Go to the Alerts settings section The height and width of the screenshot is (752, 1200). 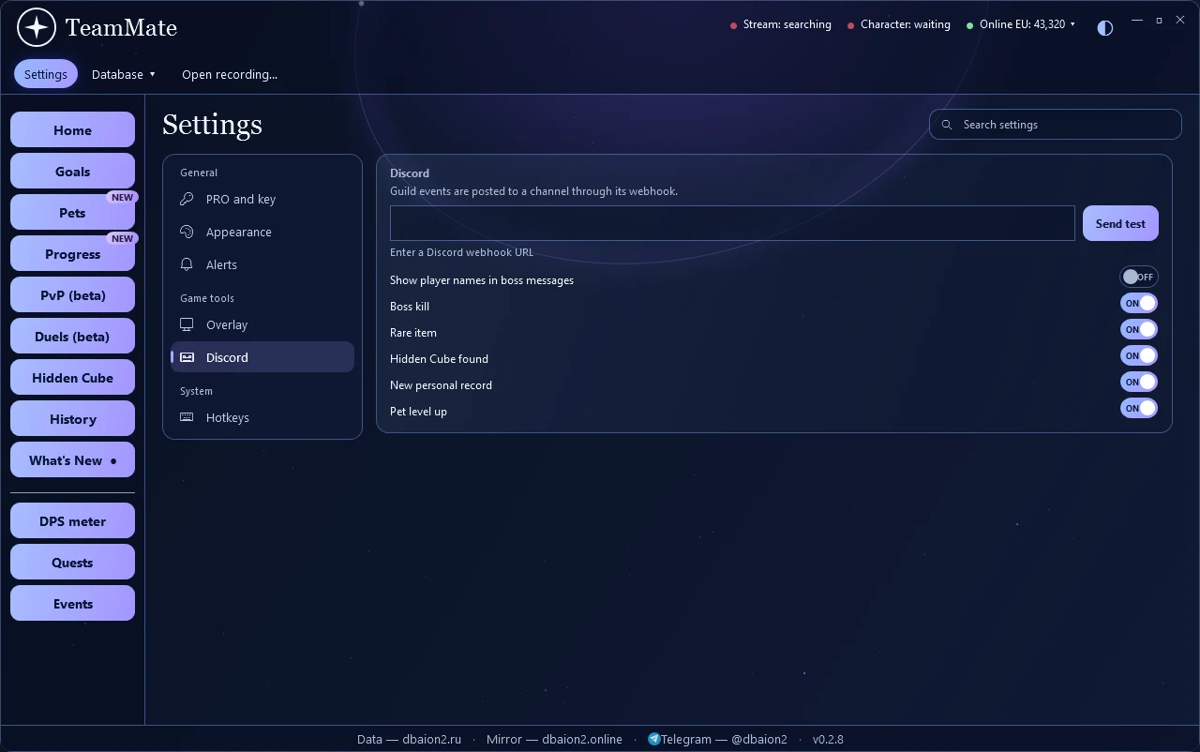tap(262, 264)
